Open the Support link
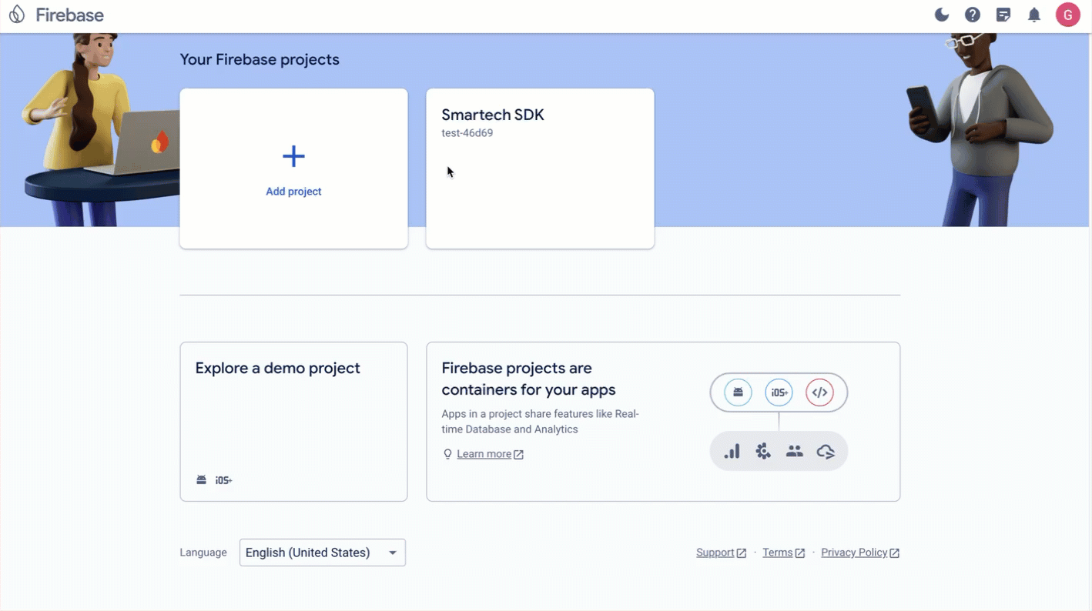Viewport: 1092px width, 611px height. pos(721,553)
